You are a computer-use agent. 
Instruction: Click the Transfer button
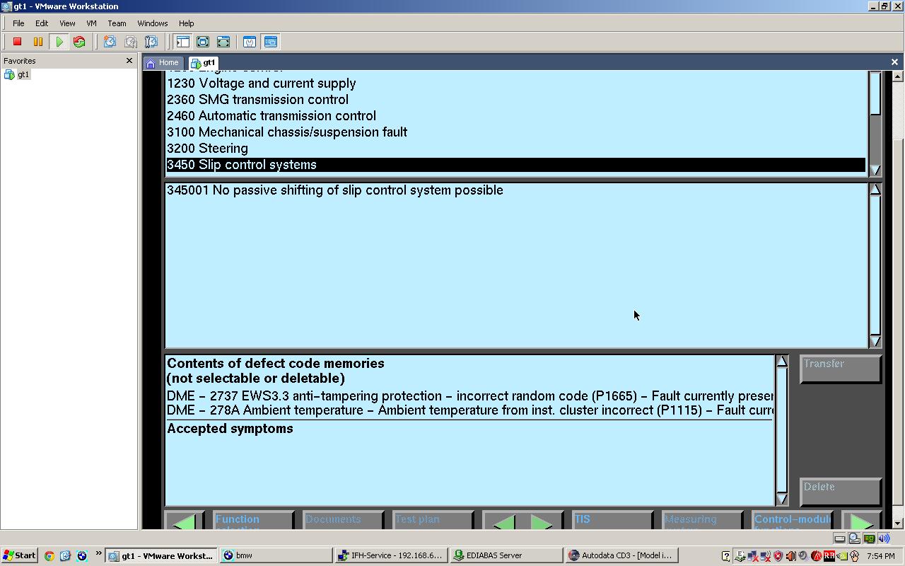point(841,369)
